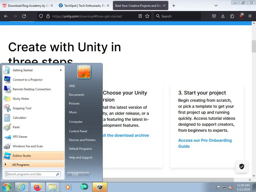
Task: Open the Extensions puzzle icon
Action: tap(232, 16)
